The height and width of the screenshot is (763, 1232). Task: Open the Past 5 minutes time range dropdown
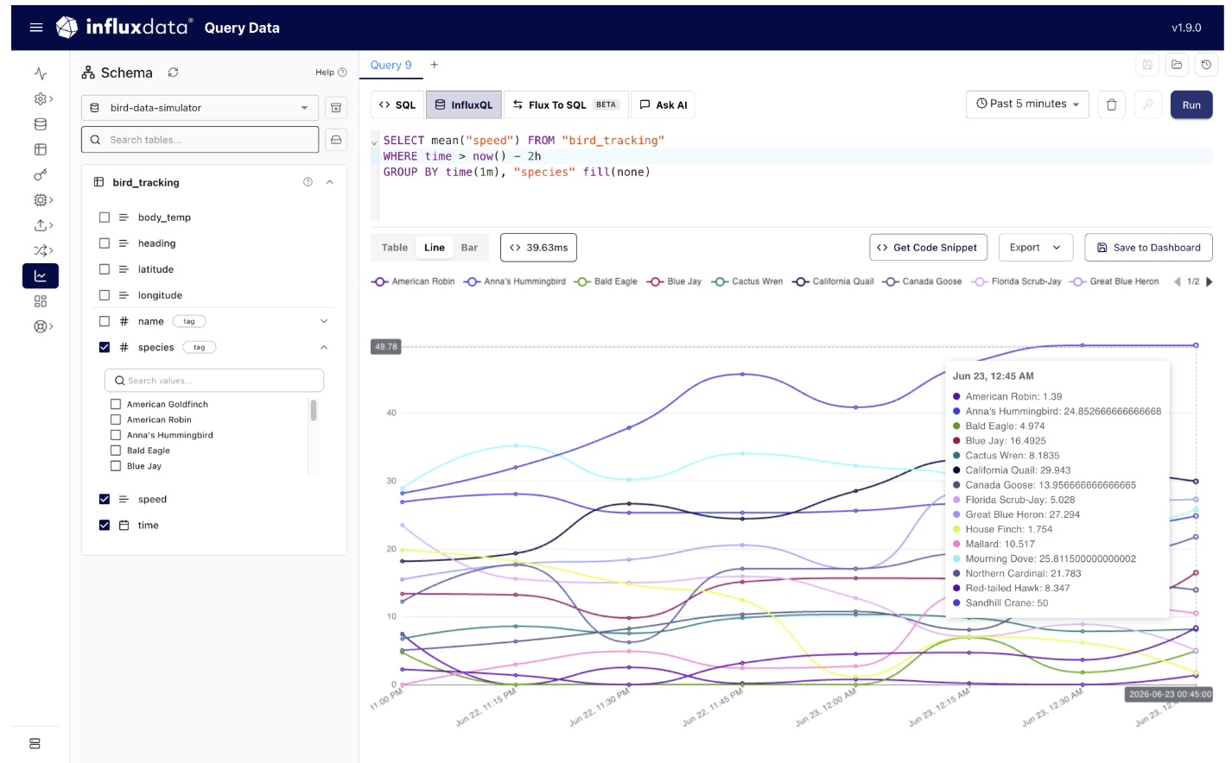click(x=1027, y=104)
